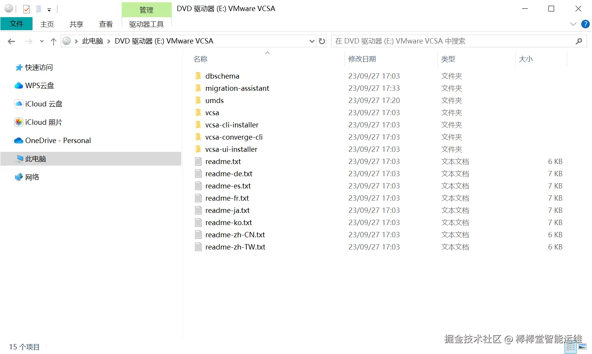Go up one folder level

(54, 41)
